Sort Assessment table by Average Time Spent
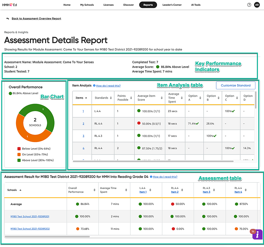 pyautogui.click(x=126, y=190)
